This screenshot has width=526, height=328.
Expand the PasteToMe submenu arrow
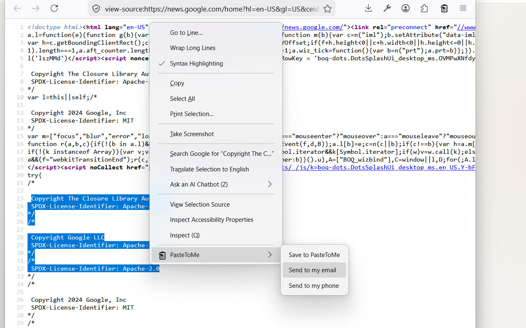click(x=270, y=255)
